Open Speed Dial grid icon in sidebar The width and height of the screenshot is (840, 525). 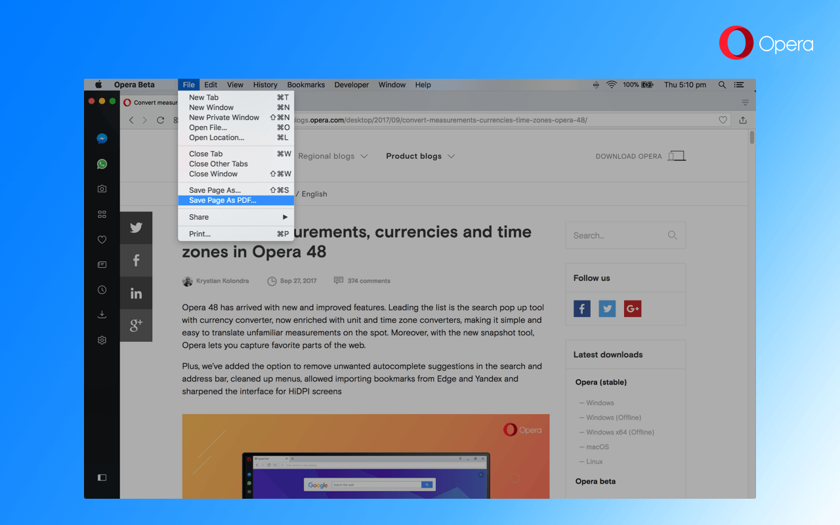(102, 214)
